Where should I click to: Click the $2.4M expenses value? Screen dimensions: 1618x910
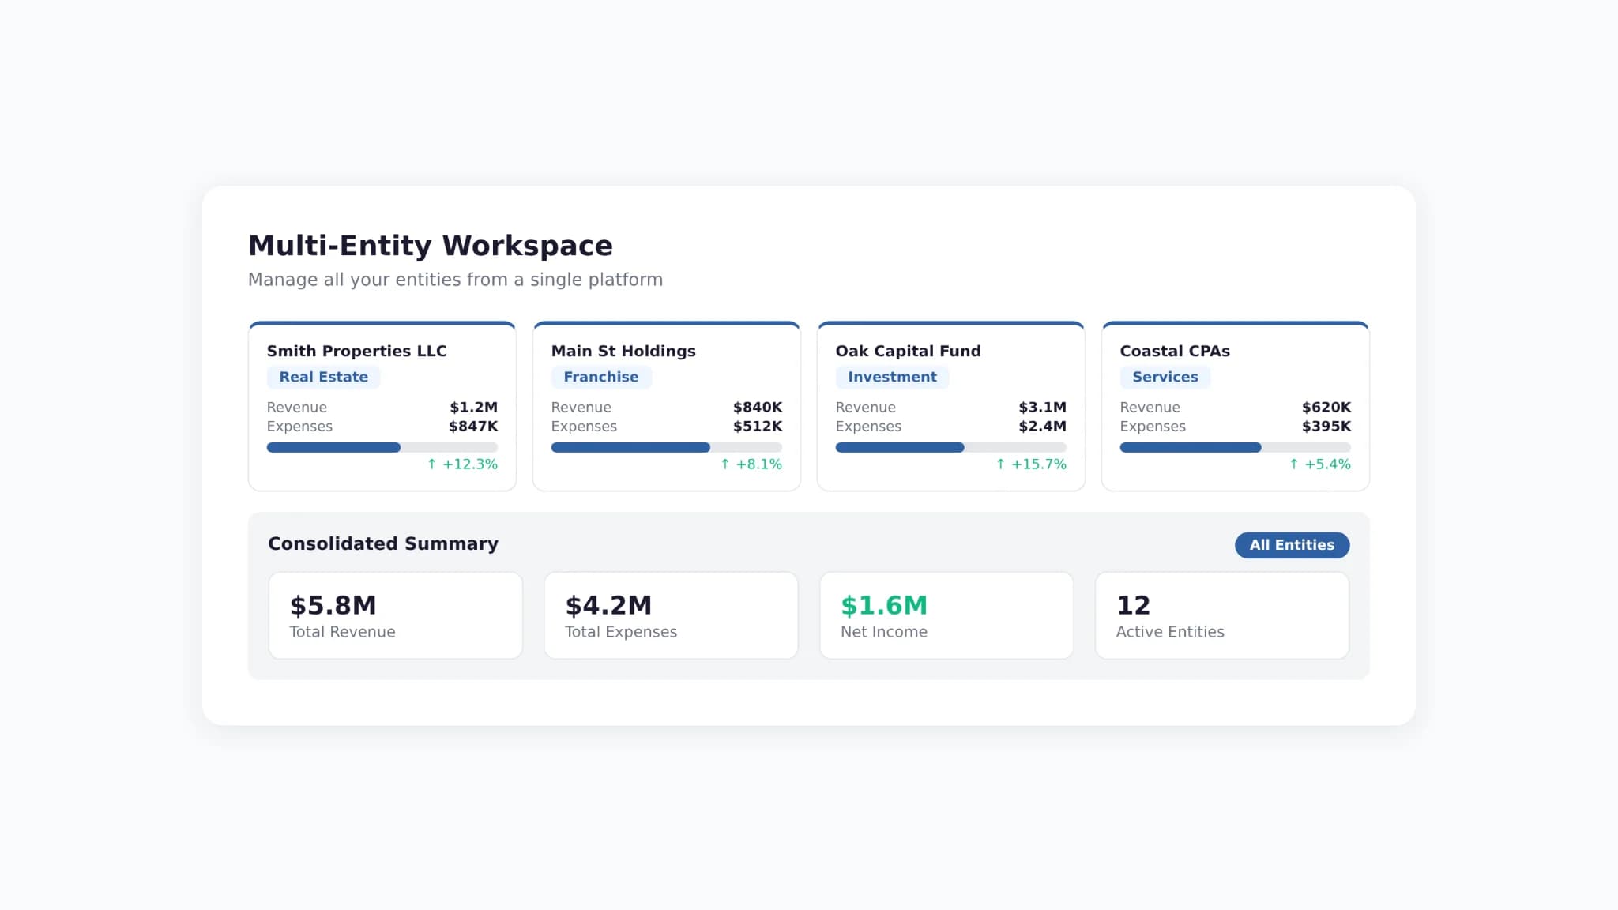(1042, 427)
